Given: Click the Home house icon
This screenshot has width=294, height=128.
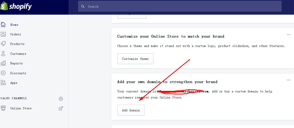Looking at the screenshot, I should click(x=3, y=24).
